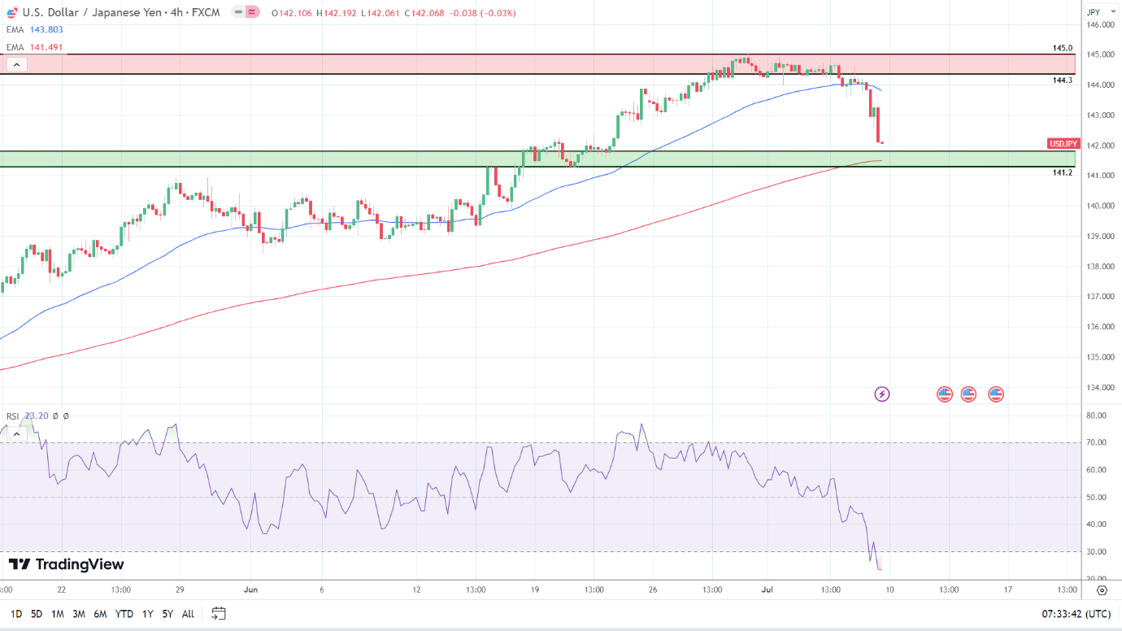This screenshot has height=631, width=1122.
Task: Click the USD/JPY flag symbol icon
Action: click(x=12, y=12)
